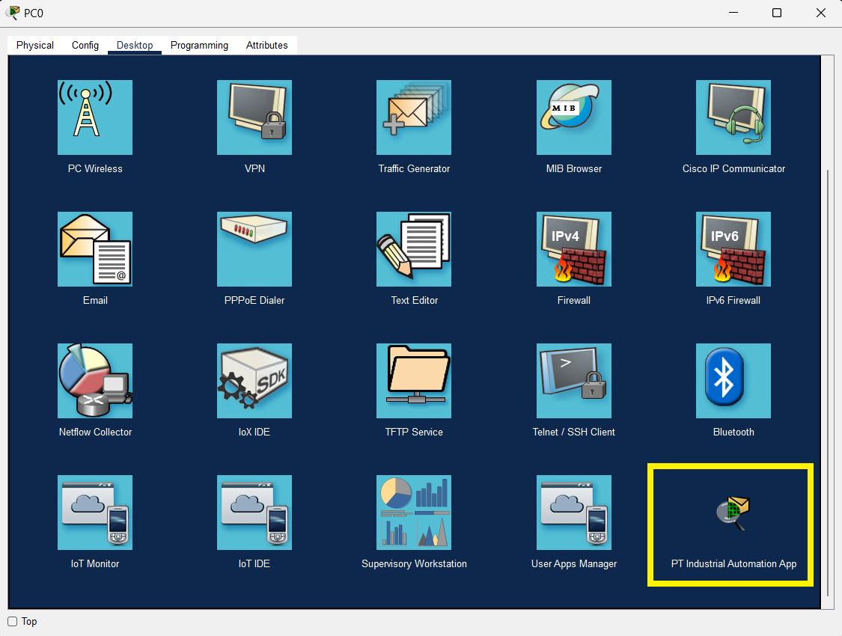The image size is (842, 636).
Task: Open Traffic Generator tool
Action: (414, 117)
